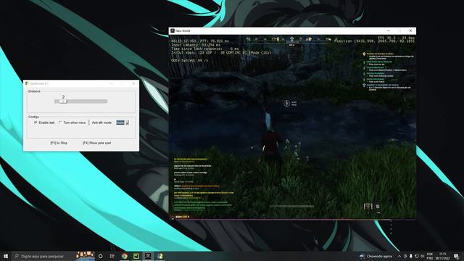
Task: Minimize the New World game window
Action: point(389,30)
